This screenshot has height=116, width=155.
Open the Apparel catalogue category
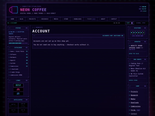point(18,60)
